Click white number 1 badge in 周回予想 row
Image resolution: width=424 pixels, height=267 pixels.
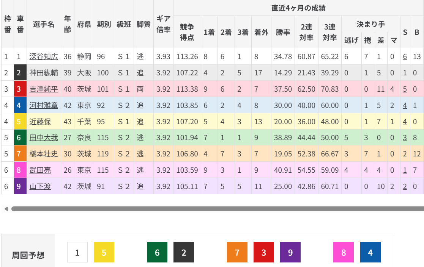(77, 252)
